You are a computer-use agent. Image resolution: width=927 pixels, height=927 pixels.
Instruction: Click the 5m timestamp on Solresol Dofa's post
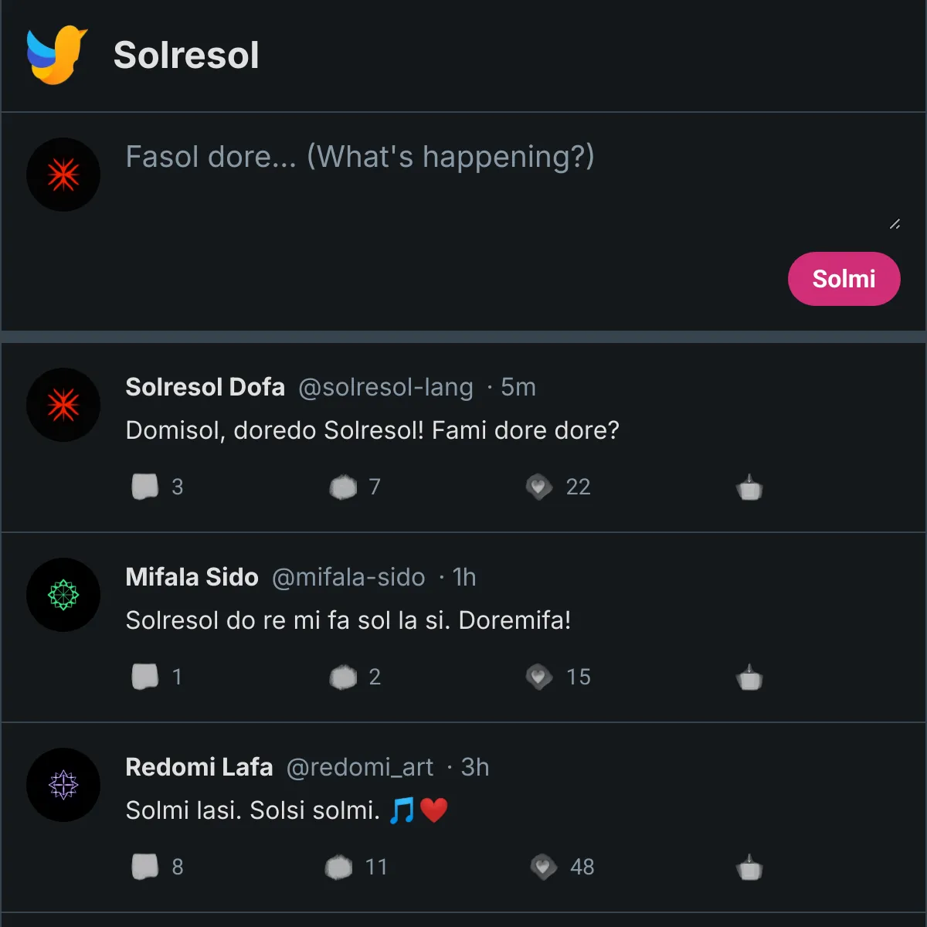518,388
